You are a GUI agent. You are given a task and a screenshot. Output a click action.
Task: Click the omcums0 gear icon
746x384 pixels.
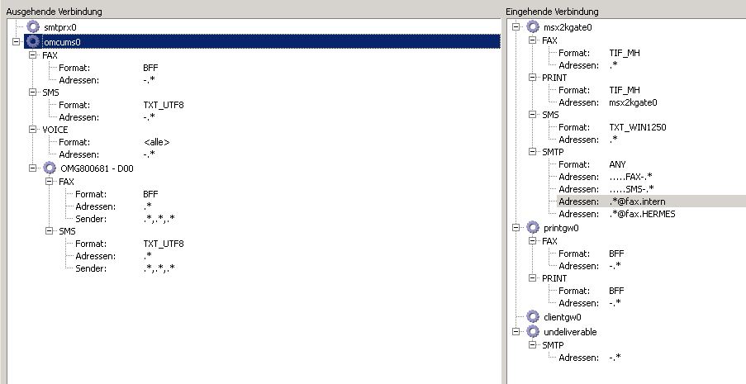click(33, 41)
